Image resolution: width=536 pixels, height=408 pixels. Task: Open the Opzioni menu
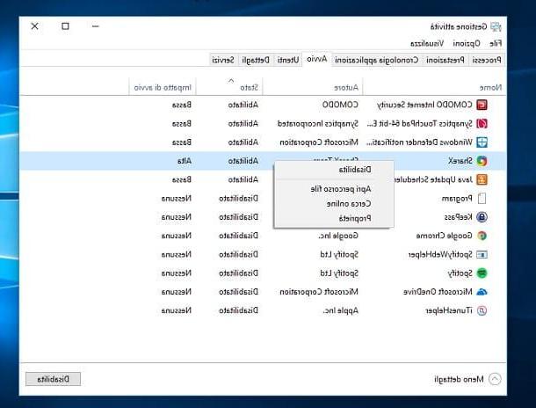[467, 43]
